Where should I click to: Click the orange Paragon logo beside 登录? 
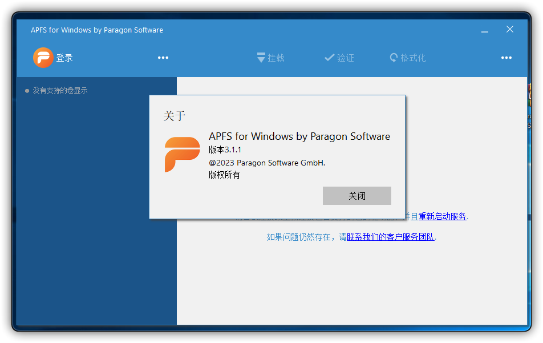43,57
